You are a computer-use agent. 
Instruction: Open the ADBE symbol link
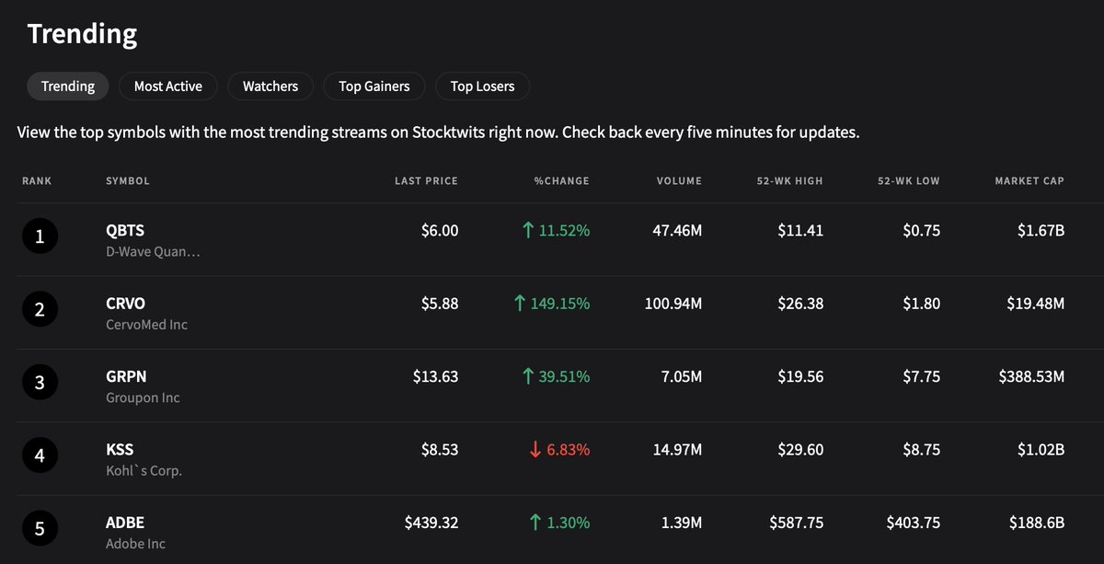coord(125,523)
